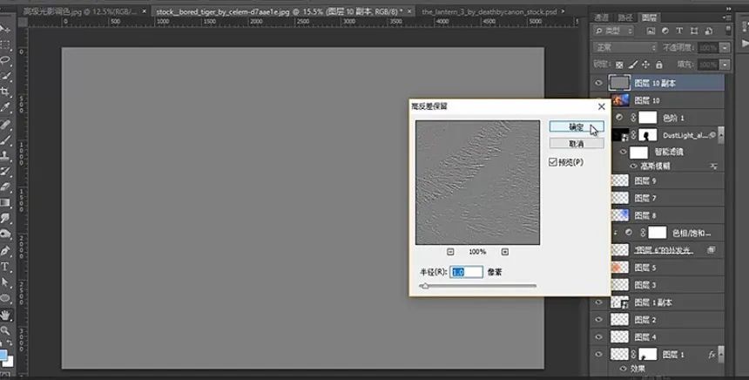Image resolution: width=749 pixels, height=380 pixels.
Task: Click the 取消 (Cancel) button
Action: coord(576,143)
